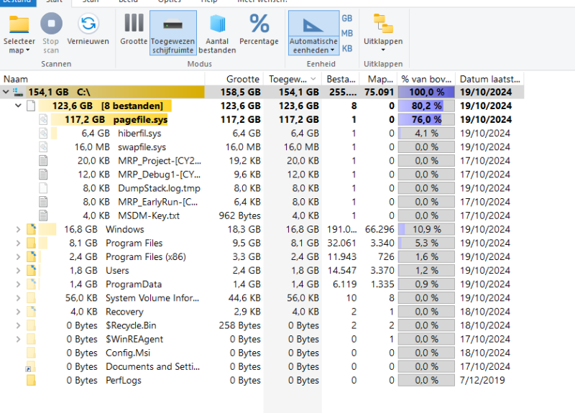Switch to Grootte size mode
Viewport: 575px width, 413px height.
[x=134, y=24]
